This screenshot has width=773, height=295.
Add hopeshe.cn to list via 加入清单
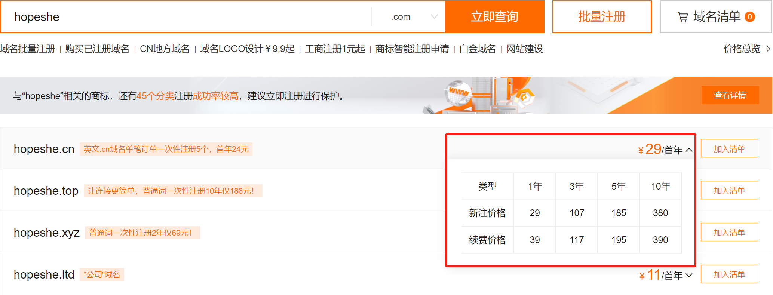point(729,148)
